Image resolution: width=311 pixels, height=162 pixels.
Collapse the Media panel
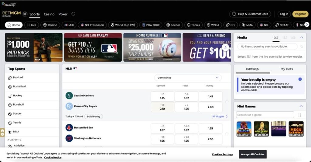[x=302, y=37]
